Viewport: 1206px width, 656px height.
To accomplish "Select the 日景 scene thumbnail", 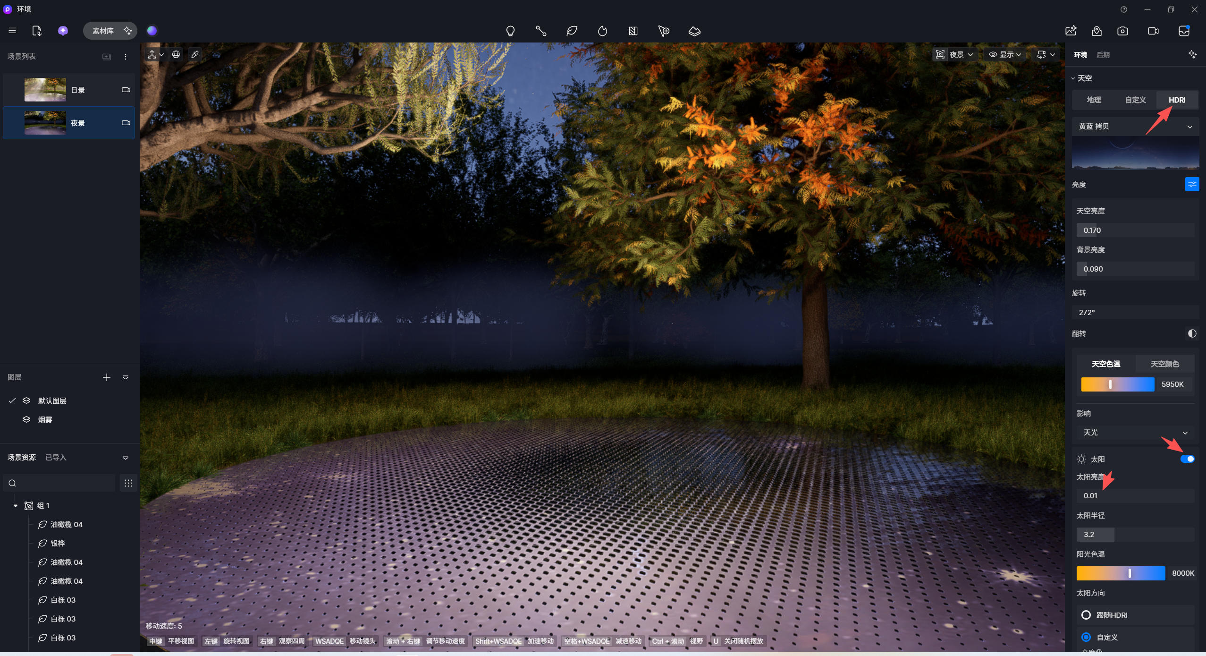I will coord(45,90).
